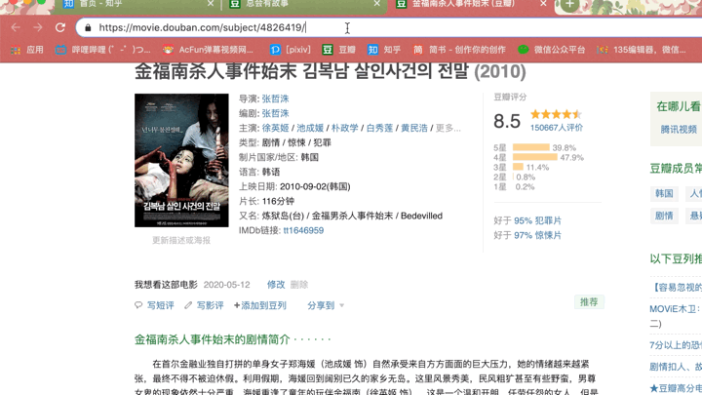The width and height of the screenshot is (702, 395).
Task: Open the 微信公众平台 bookmark
Action: tap(552, 50)
